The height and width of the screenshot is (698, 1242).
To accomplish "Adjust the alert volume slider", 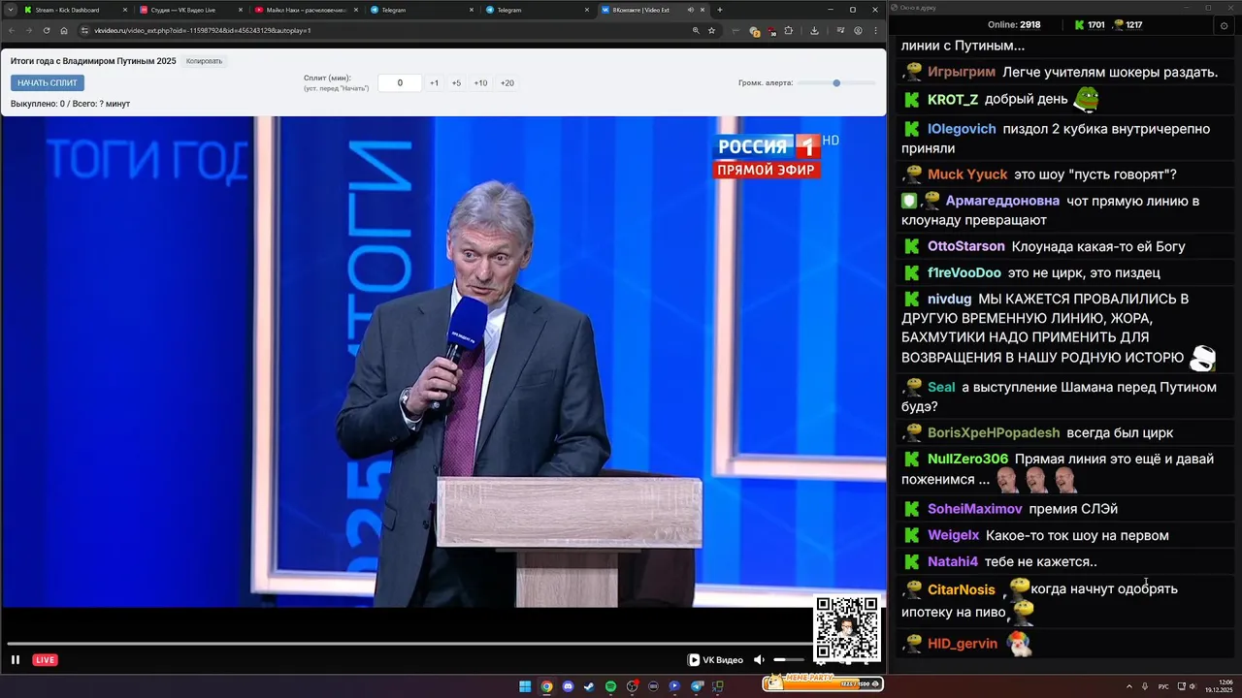I will pyautogui.click(x=836, y=83).
